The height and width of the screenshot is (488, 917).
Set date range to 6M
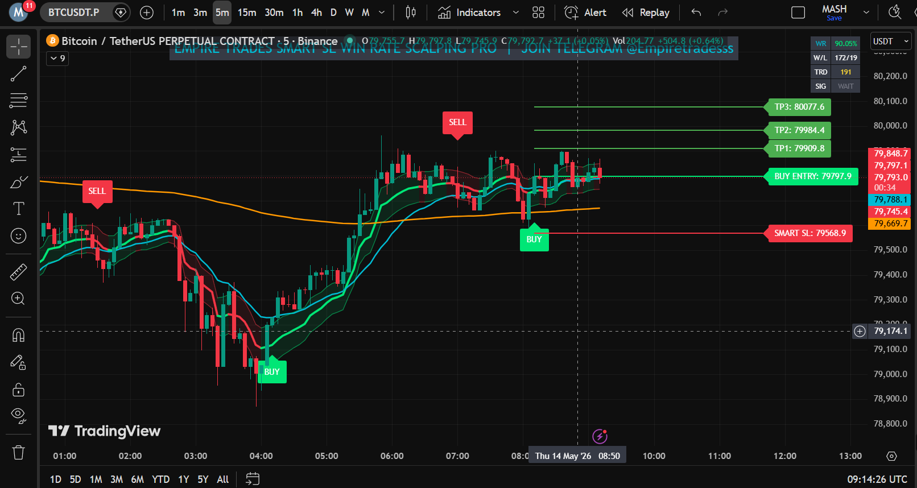point(138,479)
